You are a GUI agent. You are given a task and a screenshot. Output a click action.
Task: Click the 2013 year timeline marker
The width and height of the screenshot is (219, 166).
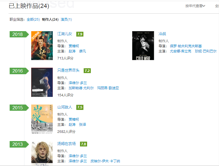[19, 144]
